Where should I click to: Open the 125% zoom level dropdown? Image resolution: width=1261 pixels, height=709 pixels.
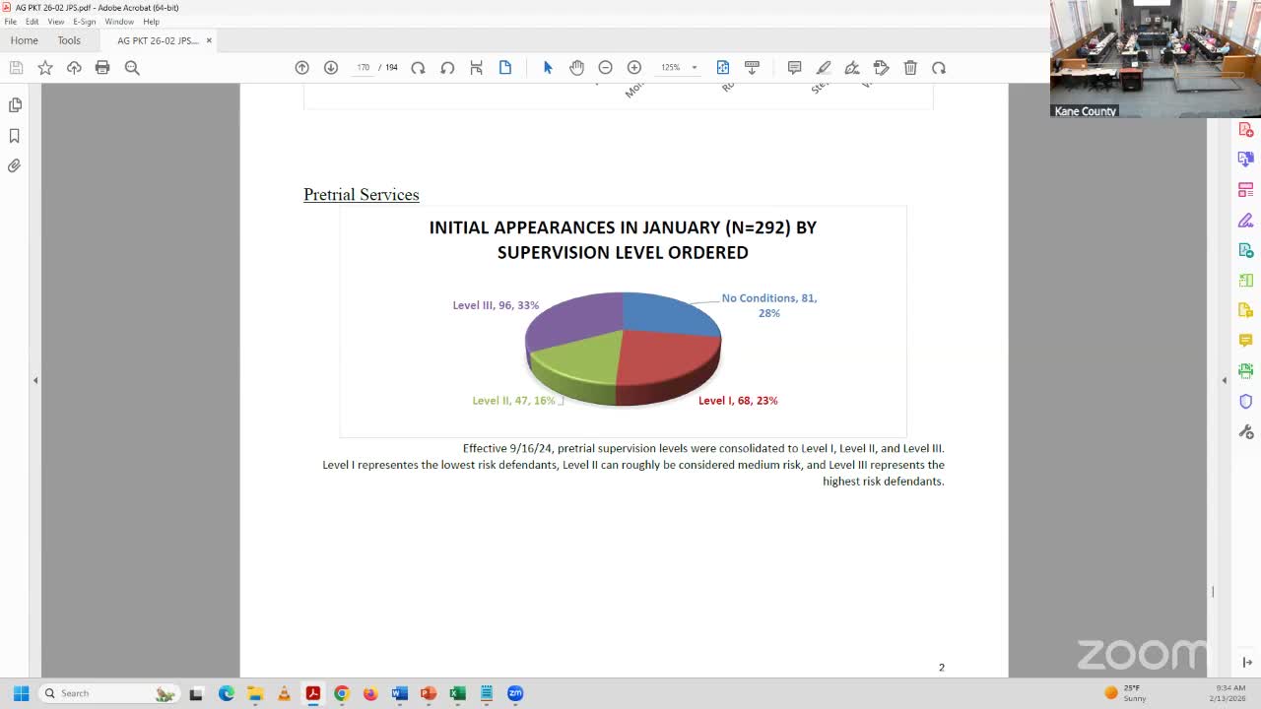pyautogui.click(x=694, y=68)
